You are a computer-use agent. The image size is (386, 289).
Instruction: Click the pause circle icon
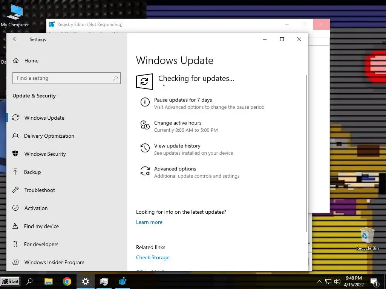pos(145,102)
